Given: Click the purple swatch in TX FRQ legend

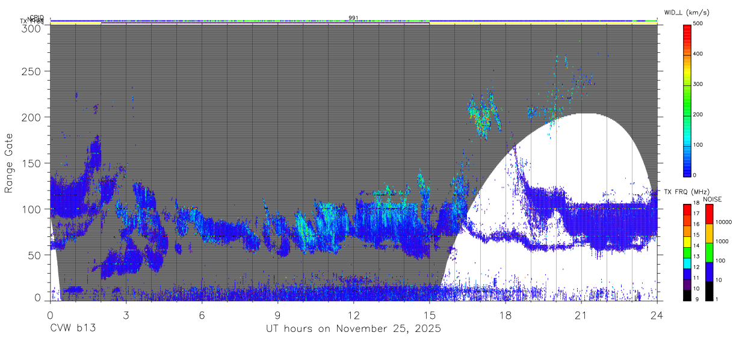Looking at the screenshot, I should pos(687,285).
